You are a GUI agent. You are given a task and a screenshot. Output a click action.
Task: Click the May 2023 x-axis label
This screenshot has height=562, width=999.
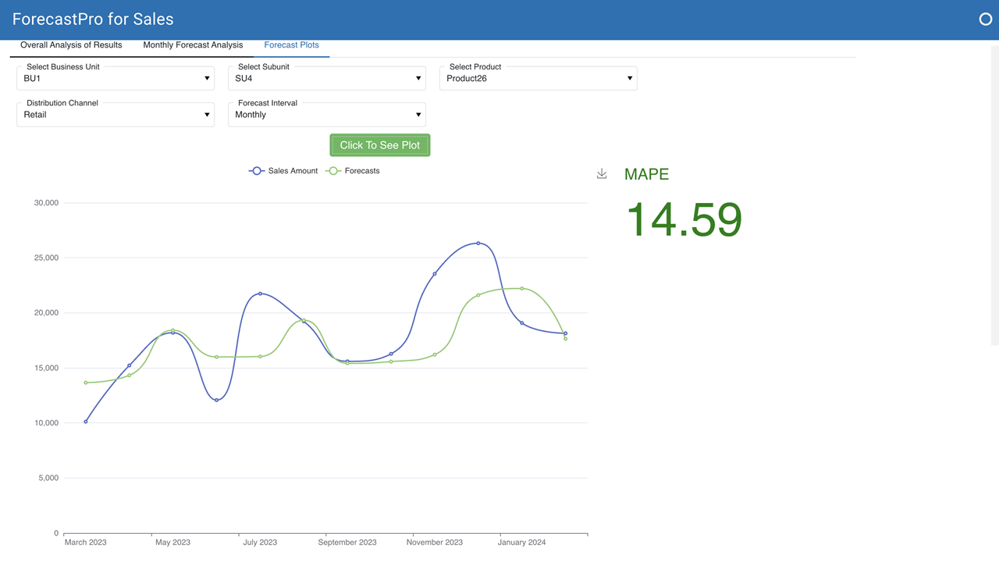(x=172, y=542)
